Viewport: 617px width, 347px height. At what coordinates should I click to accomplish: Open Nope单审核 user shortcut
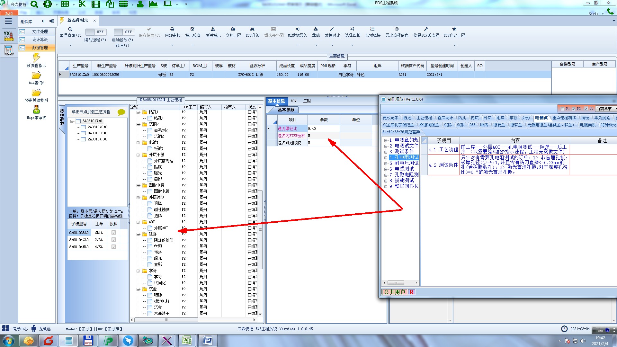[36, 112]
